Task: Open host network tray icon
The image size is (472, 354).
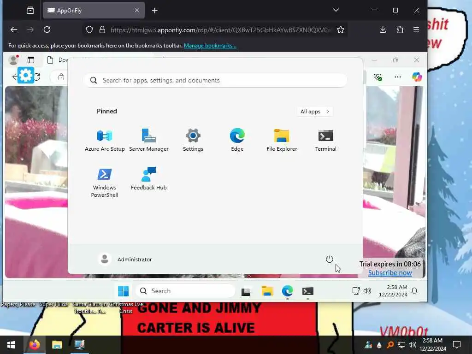Action: [401, 345]
